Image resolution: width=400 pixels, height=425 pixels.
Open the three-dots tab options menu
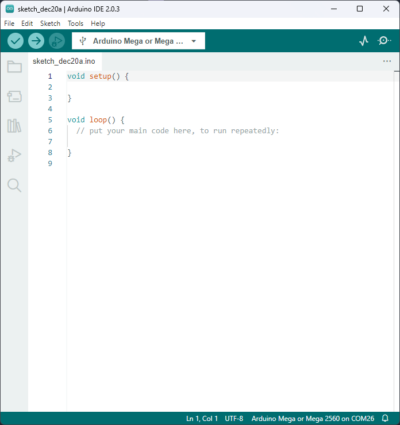(387, 61)
